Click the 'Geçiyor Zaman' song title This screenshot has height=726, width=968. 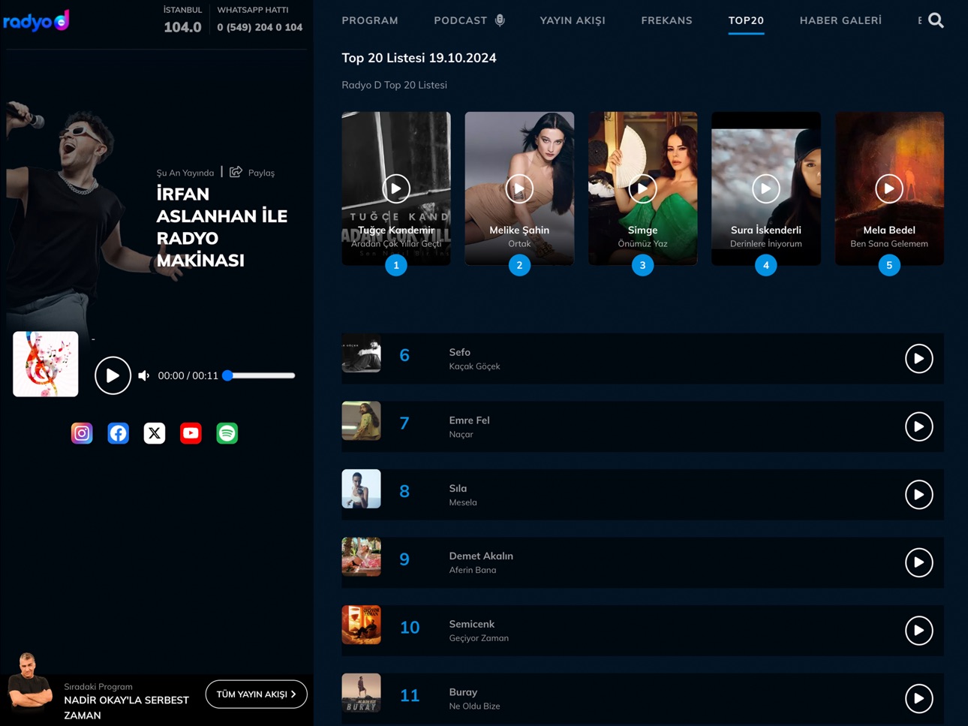[x=479, y=638]
